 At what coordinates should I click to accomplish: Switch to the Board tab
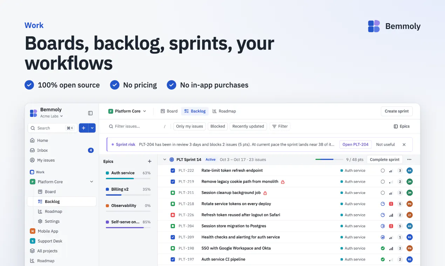coord(169,111)
